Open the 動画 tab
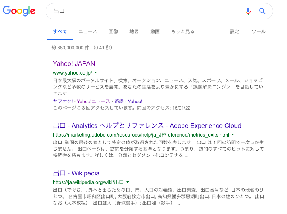This screenshot has width=287, height=214. coord(155,31)
